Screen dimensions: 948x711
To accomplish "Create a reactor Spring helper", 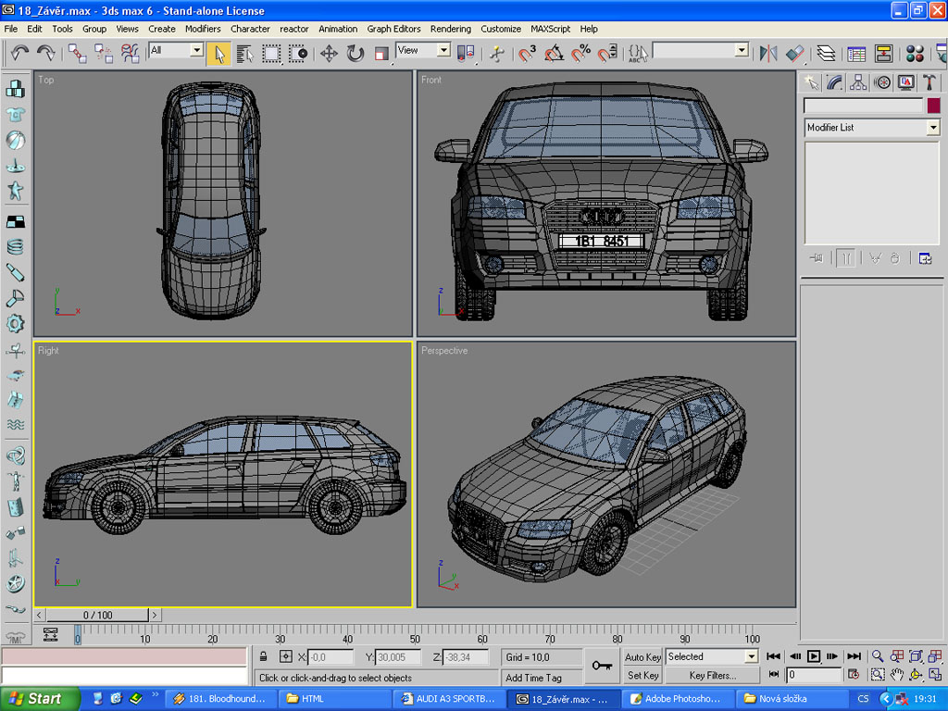I will tap(15, 247).
